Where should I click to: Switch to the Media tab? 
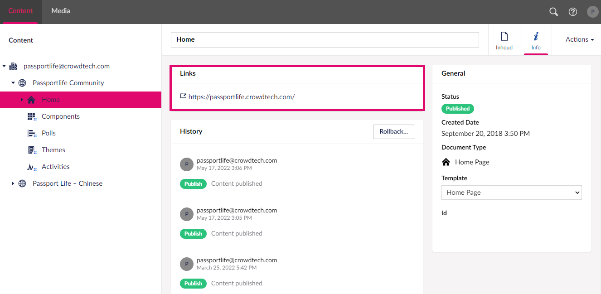(x=61, y=11)
